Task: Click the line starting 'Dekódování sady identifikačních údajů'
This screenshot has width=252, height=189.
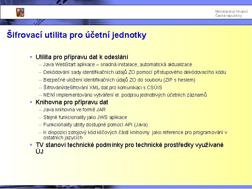Action: [x=135, y=72]
